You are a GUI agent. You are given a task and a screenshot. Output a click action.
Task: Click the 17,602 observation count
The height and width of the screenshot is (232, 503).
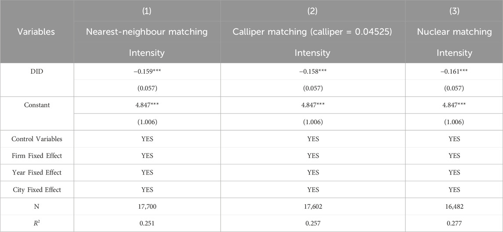[312, 207]
